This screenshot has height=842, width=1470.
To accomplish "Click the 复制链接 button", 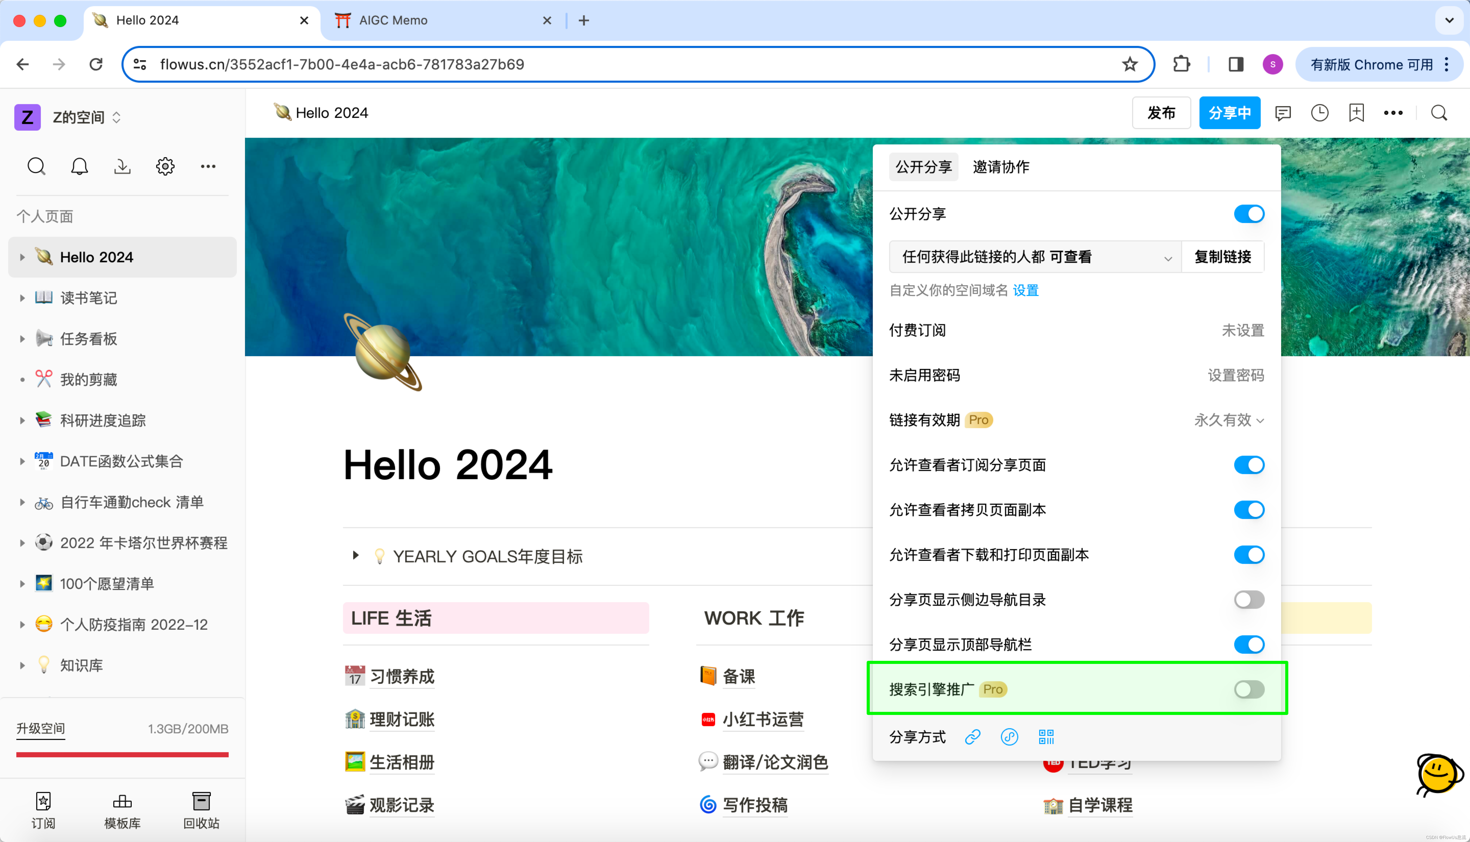I will point(1222,257).
